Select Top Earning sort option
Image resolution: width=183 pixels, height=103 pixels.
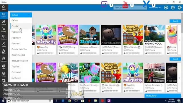(21, 32)
